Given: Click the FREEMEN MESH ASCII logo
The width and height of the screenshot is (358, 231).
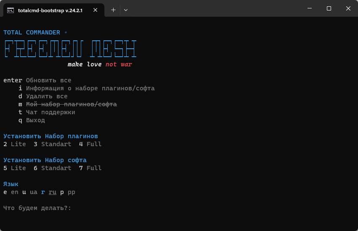Looking at the screenshot, I should (x=70, y=49).
